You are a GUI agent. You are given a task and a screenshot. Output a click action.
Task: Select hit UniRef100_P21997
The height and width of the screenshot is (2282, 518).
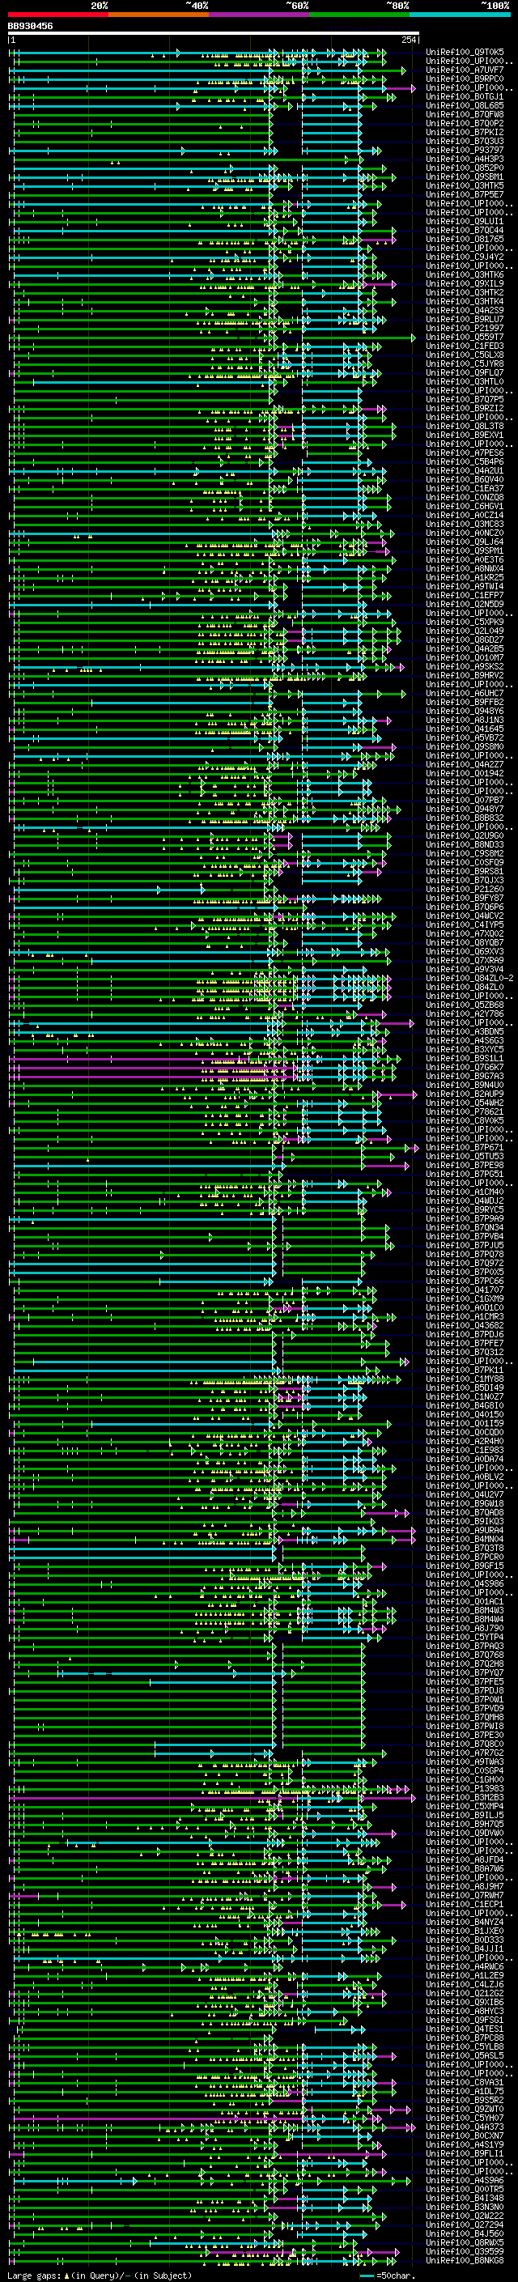pyautogui.click(x=465, y=329)
